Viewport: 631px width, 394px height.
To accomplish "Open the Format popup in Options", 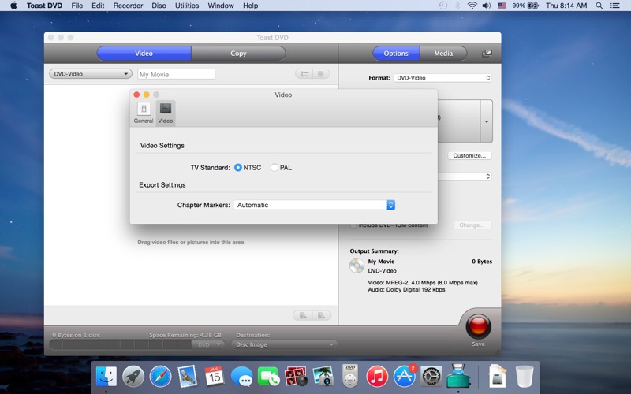I will coord(442,78).
